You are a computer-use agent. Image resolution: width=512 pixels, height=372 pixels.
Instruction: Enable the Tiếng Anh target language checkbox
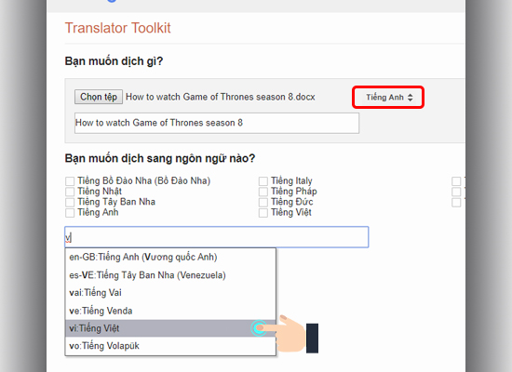click(70, 213)
